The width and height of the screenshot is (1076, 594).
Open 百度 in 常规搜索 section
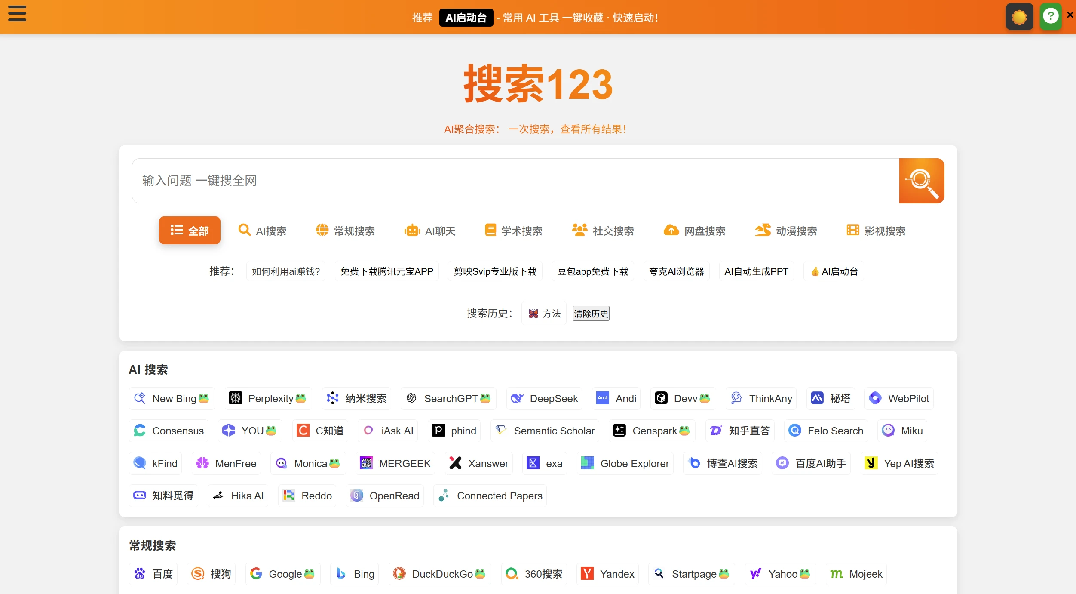(x=153, y=574)
